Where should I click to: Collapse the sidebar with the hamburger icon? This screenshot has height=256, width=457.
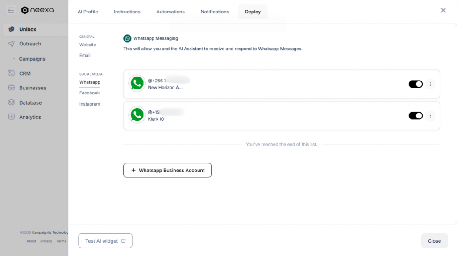pos(11,11)
